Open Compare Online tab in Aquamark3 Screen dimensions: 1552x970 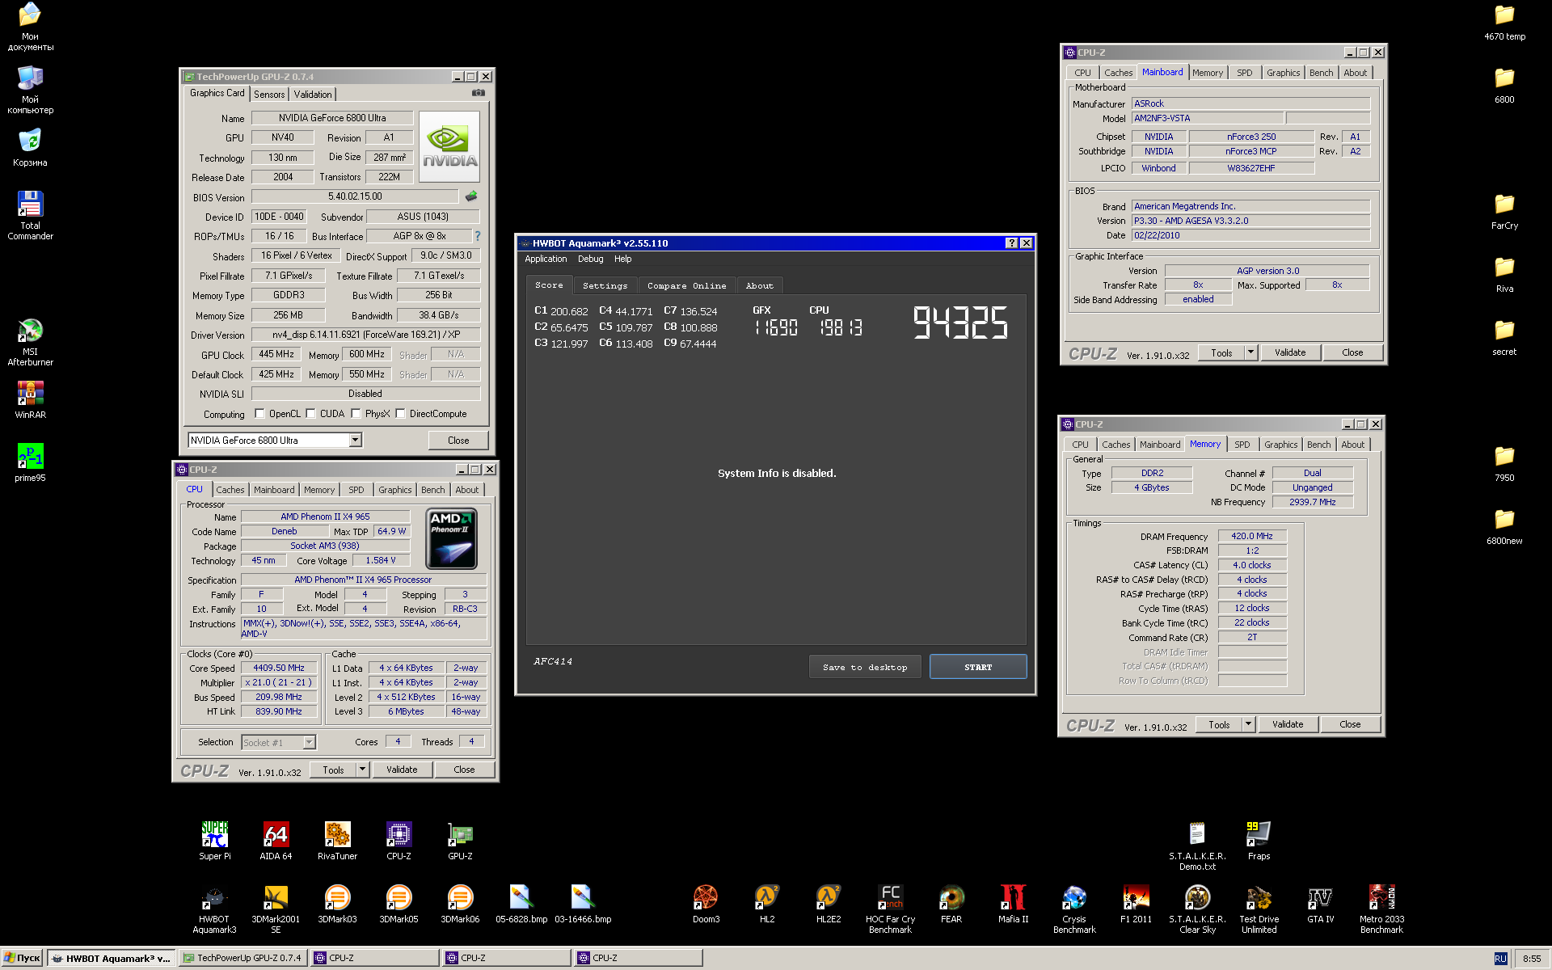coord(686,285)
